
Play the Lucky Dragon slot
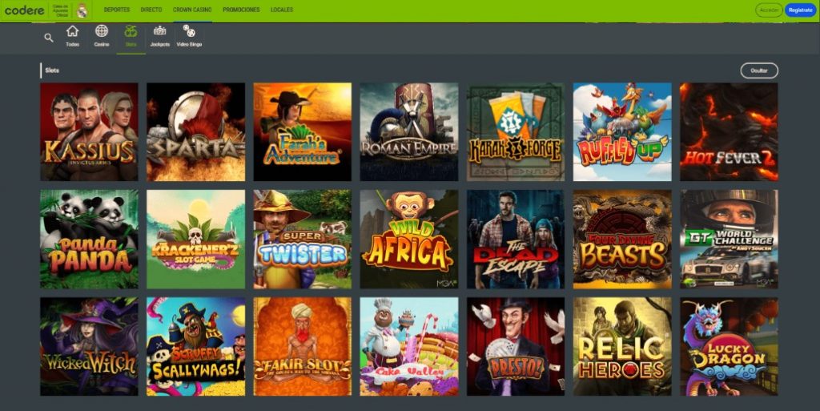click(729, 347)
